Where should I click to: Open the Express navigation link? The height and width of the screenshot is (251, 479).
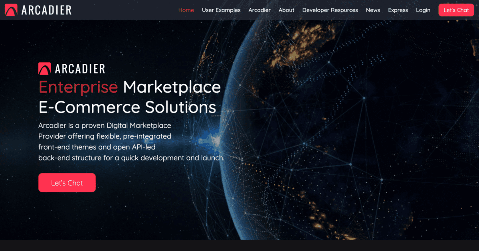398,10
